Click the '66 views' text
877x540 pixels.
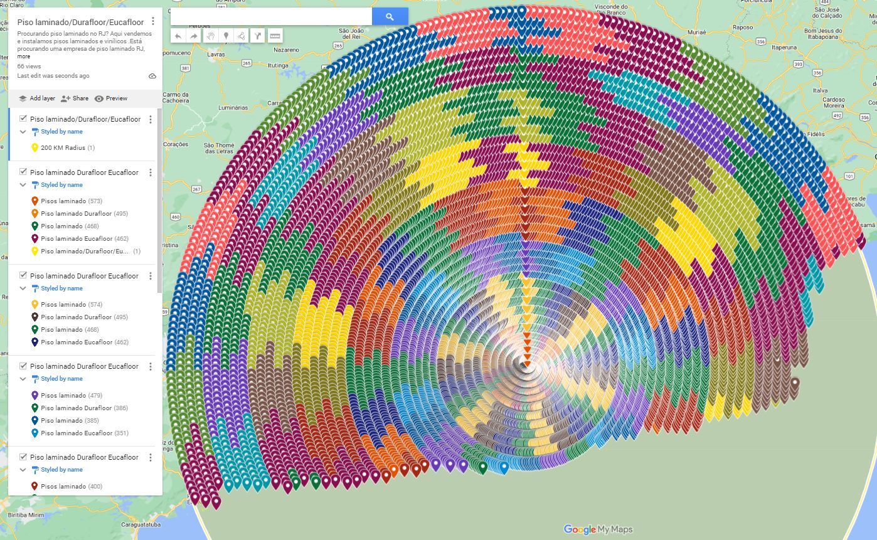pyautogui.click(x=29, y=66)
